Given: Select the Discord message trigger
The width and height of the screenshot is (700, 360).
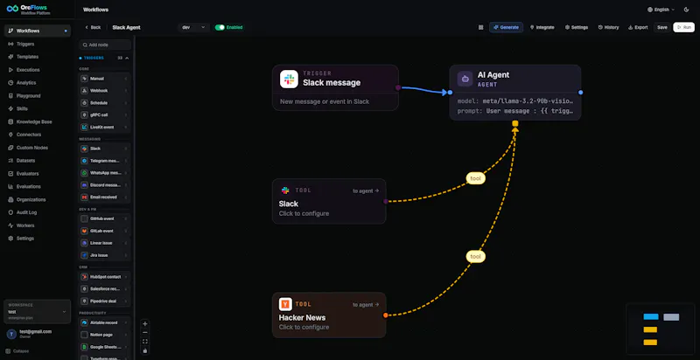Looking at the screenshot, I should point(105,185).
